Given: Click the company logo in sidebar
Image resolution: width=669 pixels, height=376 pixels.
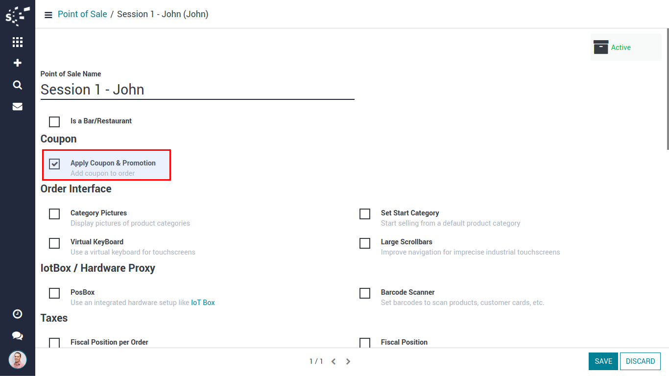Looking at the screenshot, I should point(17,16).
